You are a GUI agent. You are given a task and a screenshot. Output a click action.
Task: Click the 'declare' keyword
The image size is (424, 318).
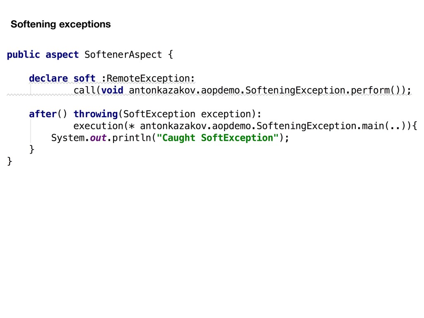coord(48,78)
